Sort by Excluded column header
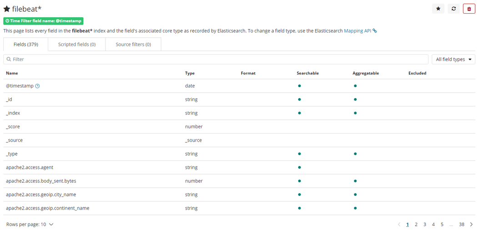The image size is (477, 230). pos(417,73)
